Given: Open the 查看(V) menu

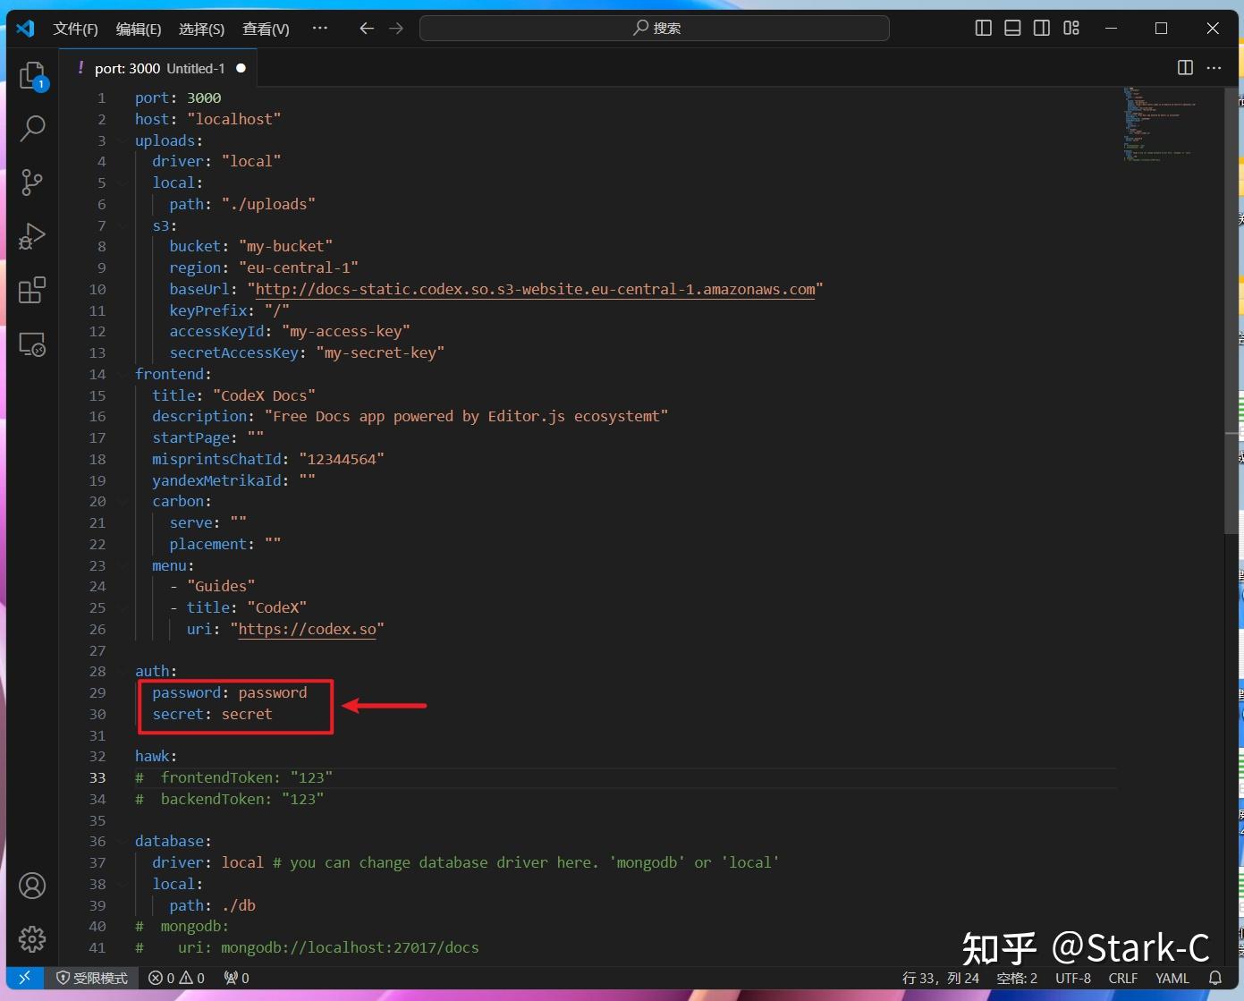Looking at the screenshot, I should tap(265, 28).
